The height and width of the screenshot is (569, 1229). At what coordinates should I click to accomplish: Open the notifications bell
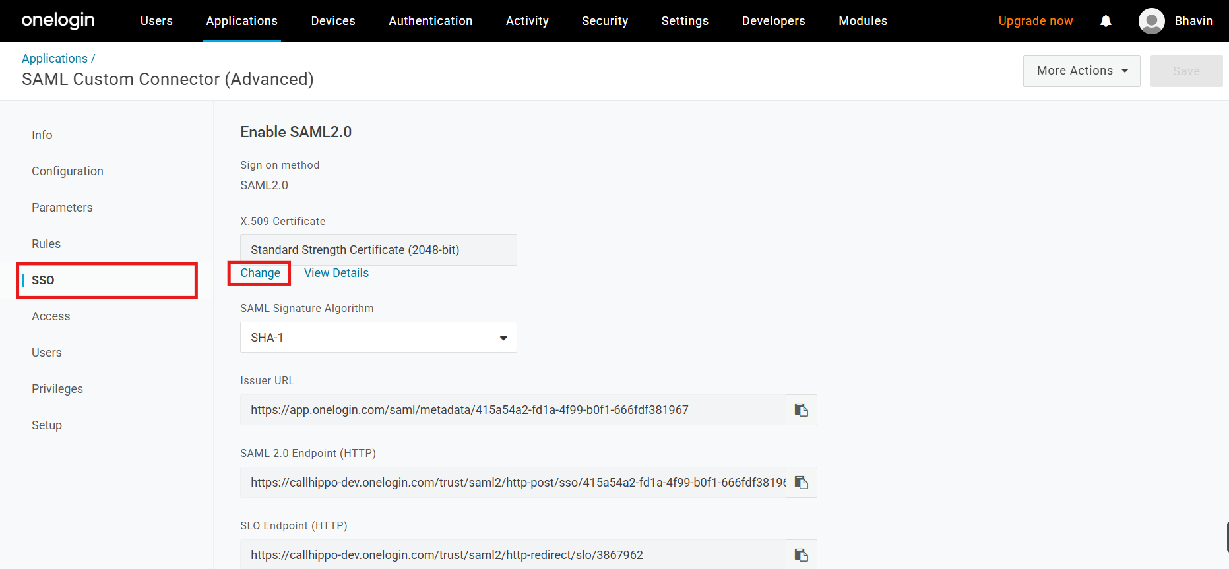coord(1106,21)
